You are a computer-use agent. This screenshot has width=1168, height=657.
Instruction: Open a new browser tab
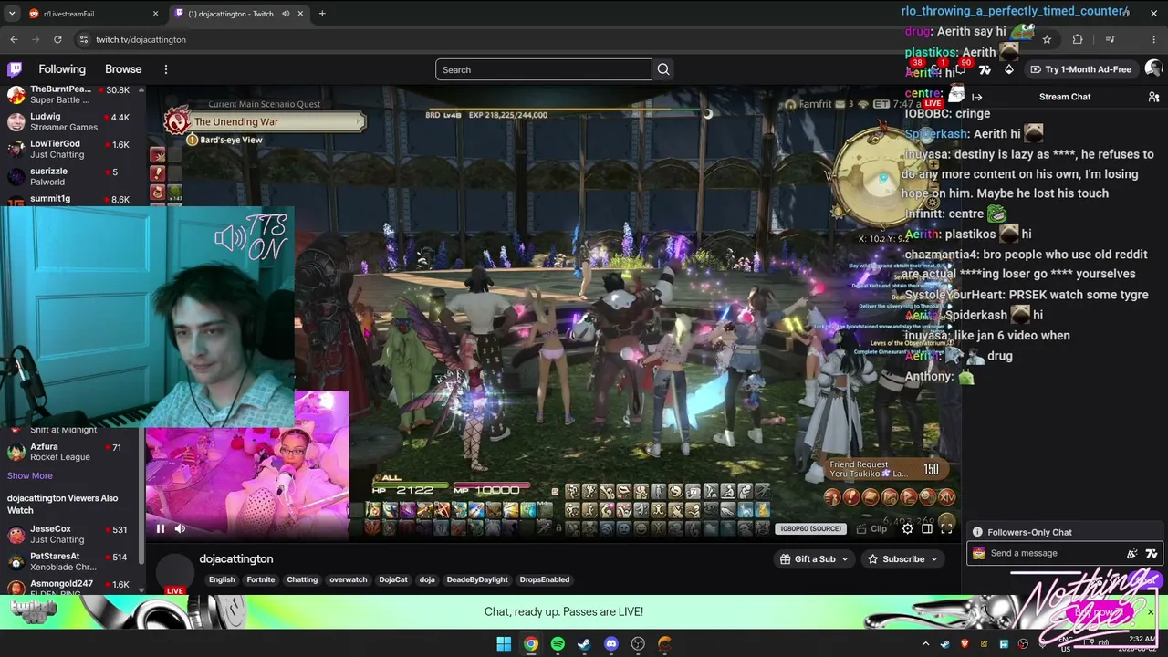[x=322, y=14]
